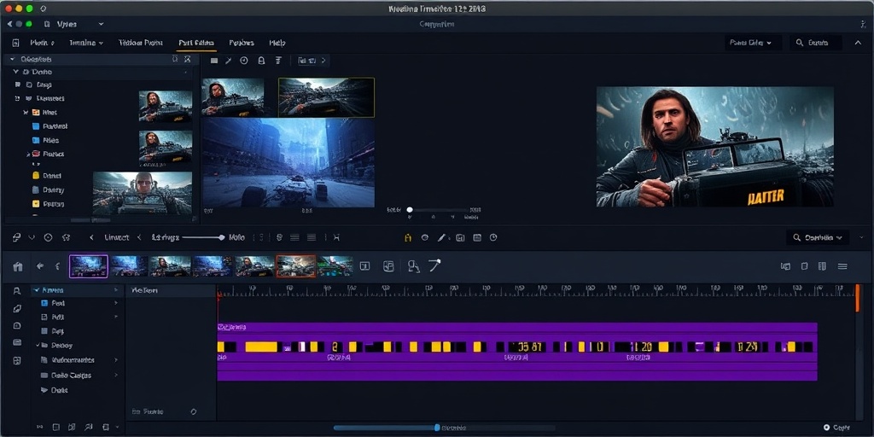This screenshot has height=437, width=874.
Task: Click the red playhead marker on the timeline ruler
Action: 218,294
